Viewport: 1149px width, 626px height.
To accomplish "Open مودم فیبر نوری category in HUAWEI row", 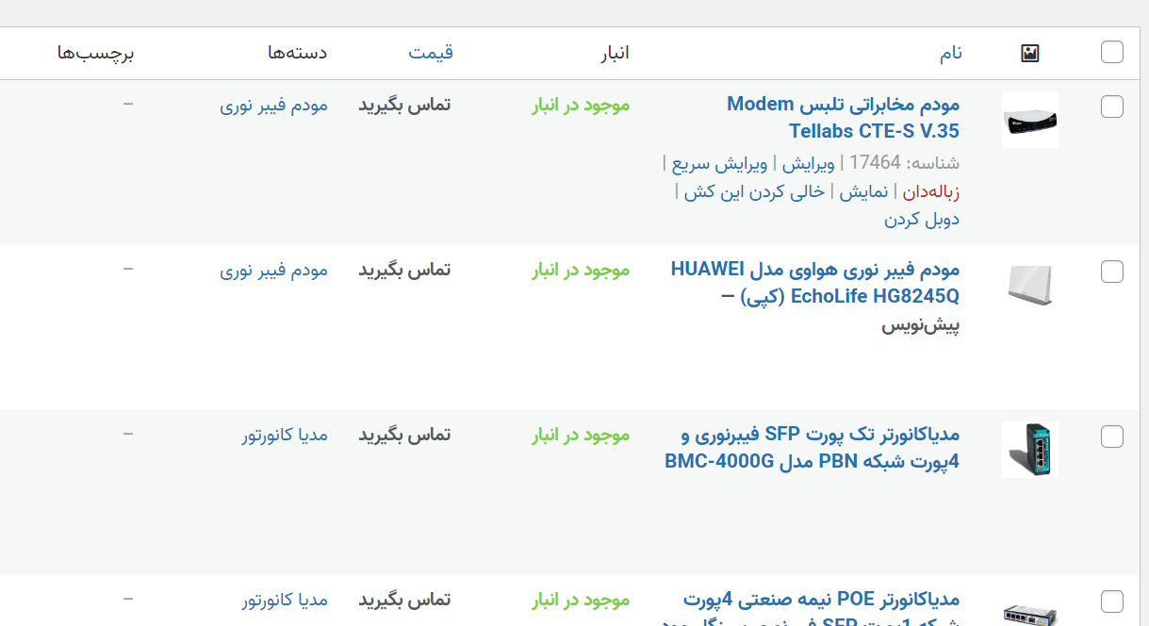I will point(274,270).
